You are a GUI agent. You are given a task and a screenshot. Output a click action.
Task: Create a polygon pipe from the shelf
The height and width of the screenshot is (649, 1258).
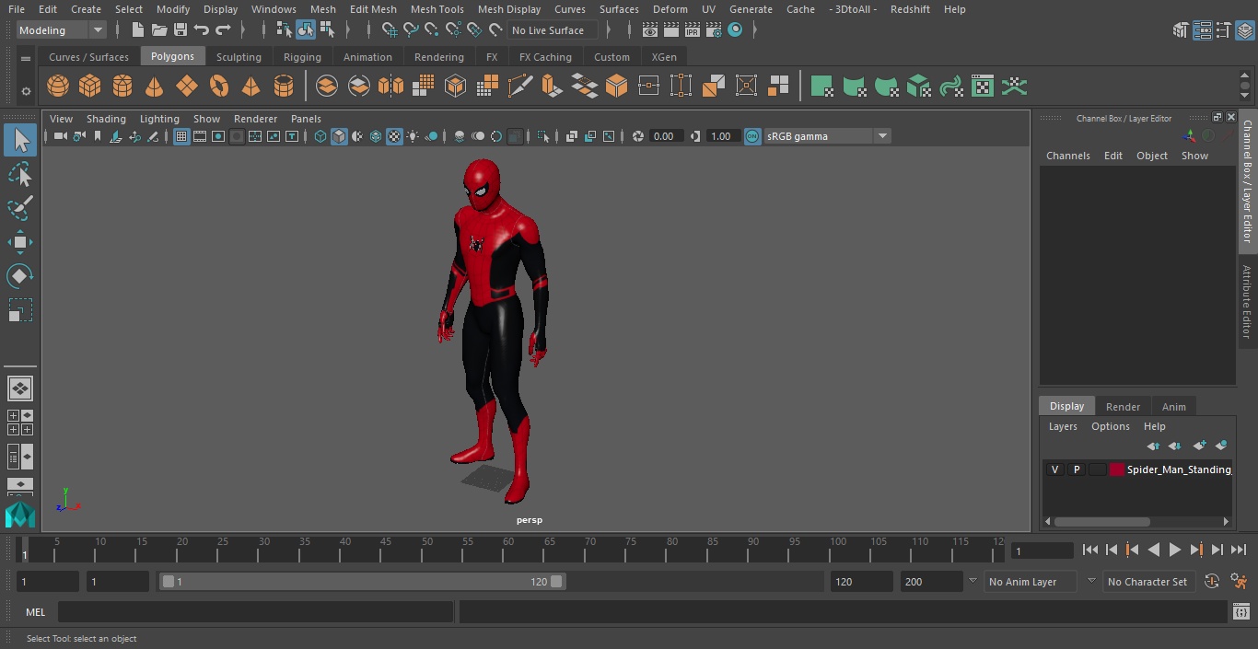click(x=284, y=87)
